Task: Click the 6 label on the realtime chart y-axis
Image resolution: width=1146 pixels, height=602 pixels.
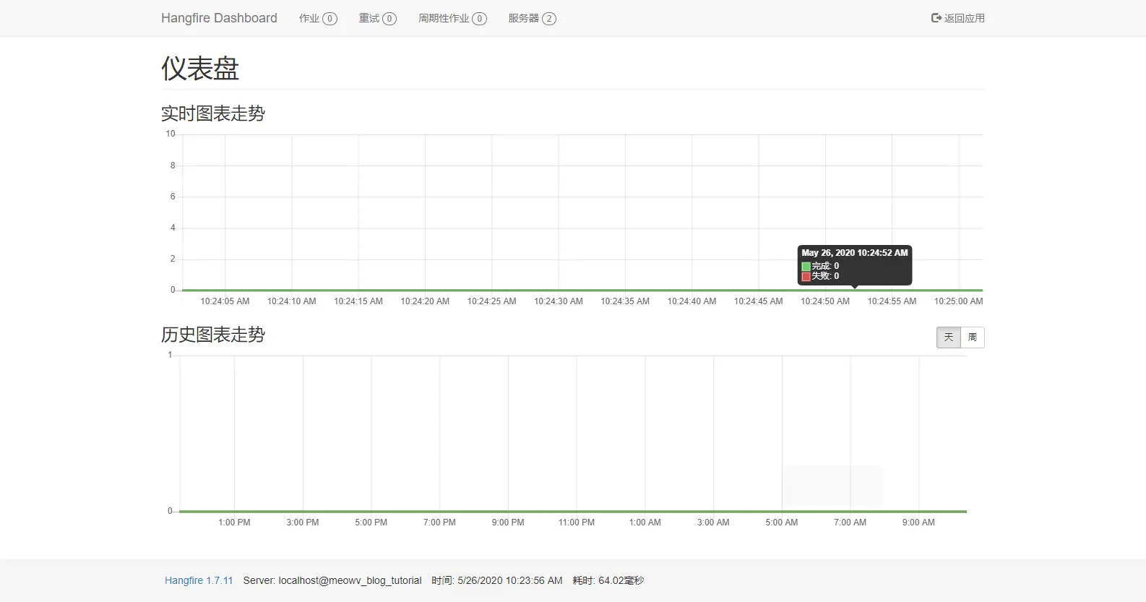Action: click(173, 197)
